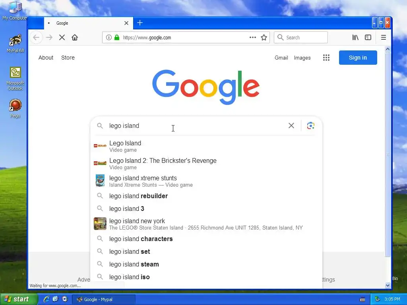Screen dimensions: 407x305
Task: Open the Images link
Action: (x=302, y=58)
